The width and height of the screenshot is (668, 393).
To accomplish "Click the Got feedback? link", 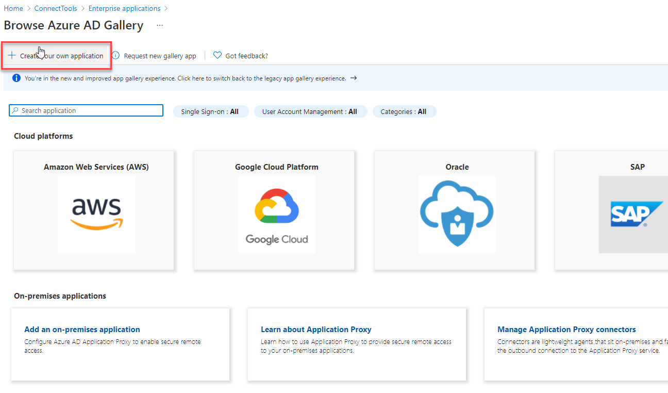I will pyautogui.click(x=246, y=56).
